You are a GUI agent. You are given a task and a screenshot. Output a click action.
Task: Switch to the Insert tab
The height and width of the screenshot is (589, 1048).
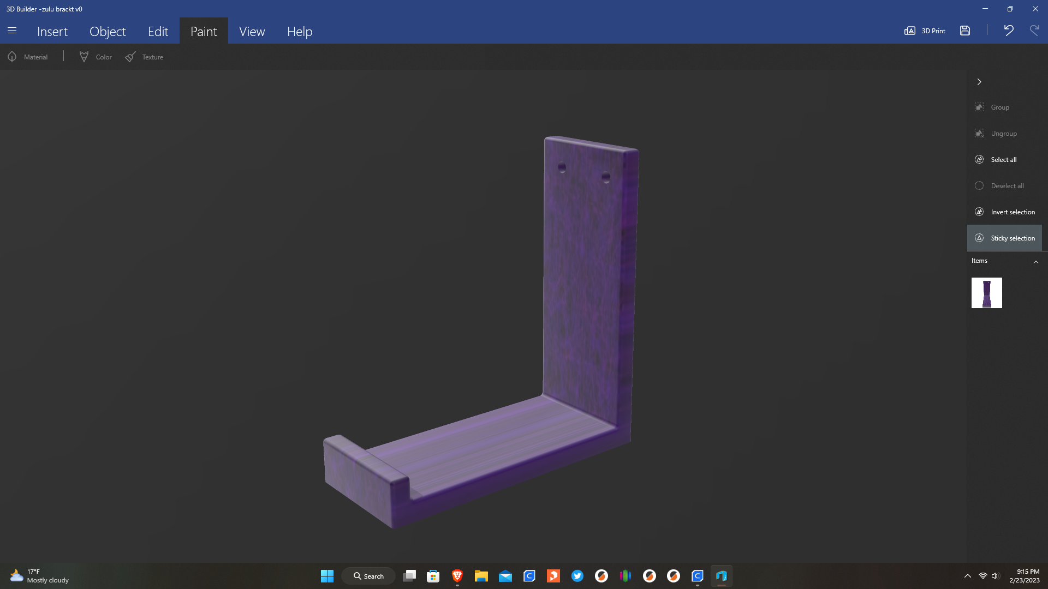pyautogui.click(x=52, y=32)
